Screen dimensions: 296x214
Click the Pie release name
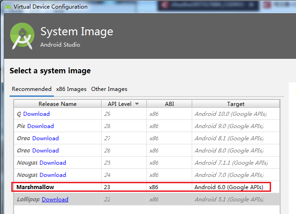21,126
